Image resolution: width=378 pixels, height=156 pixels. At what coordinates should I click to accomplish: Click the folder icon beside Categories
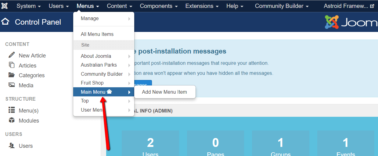coord(12,75)
